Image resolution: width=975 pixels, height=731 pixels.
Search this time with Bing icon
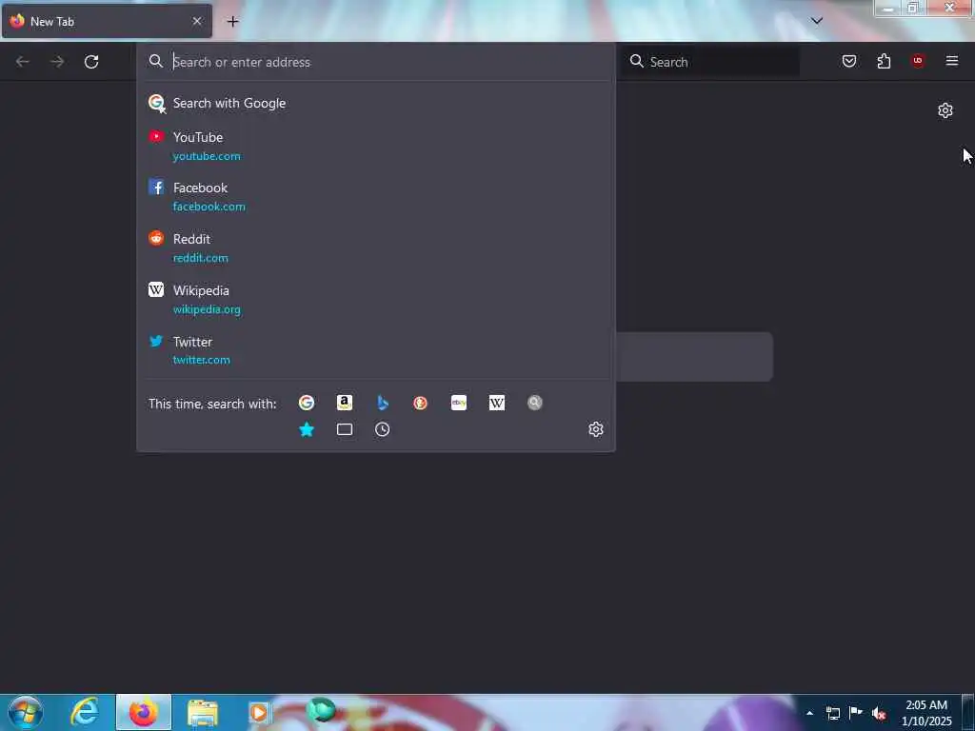coord(383,403)
